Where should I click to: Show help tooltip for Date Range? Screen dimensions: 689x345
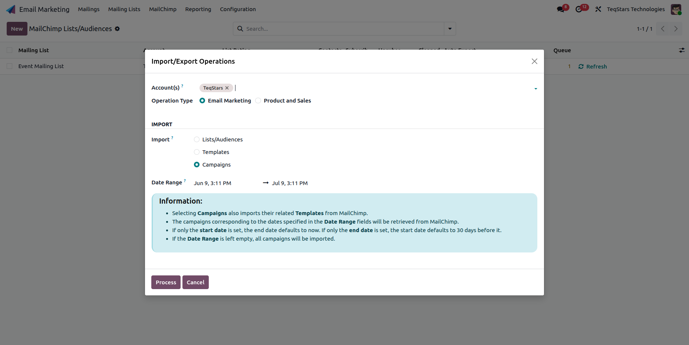(185, 180)
